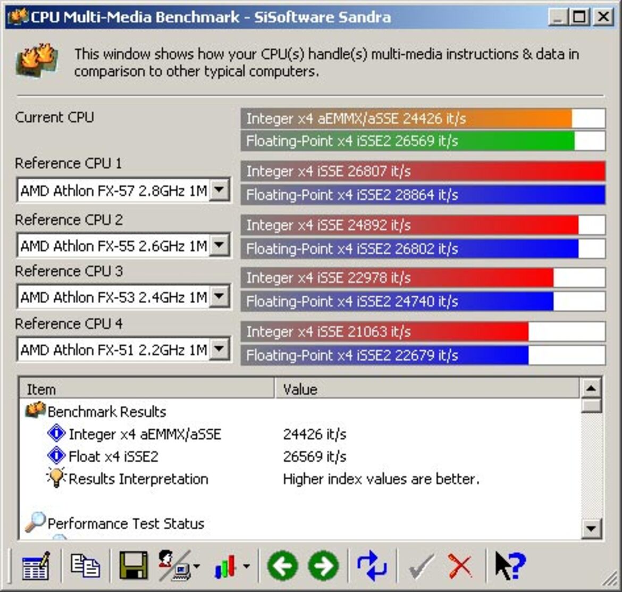Click the copy pages toolbar icon
The width and height of the screenshot is (622, 592).
(85, 565)
